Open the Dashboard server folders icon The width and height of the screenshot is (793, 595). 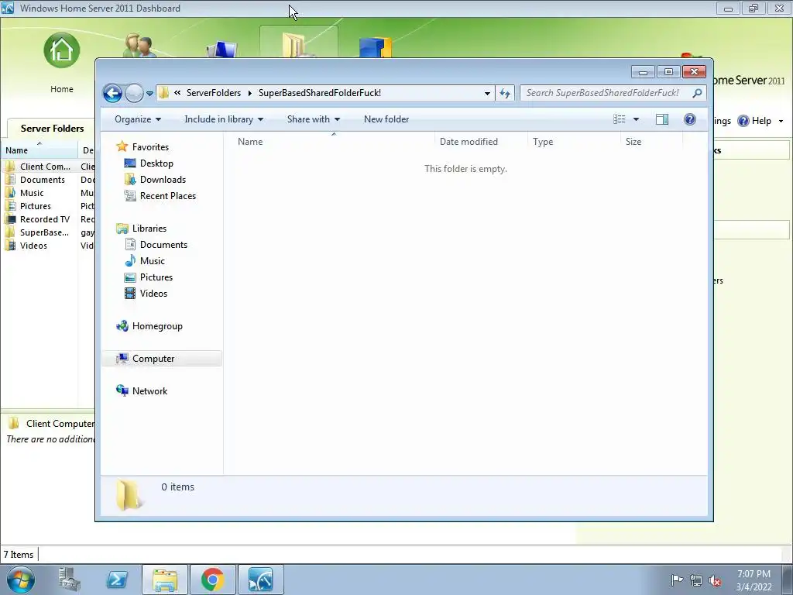click(x=298, y=44)
